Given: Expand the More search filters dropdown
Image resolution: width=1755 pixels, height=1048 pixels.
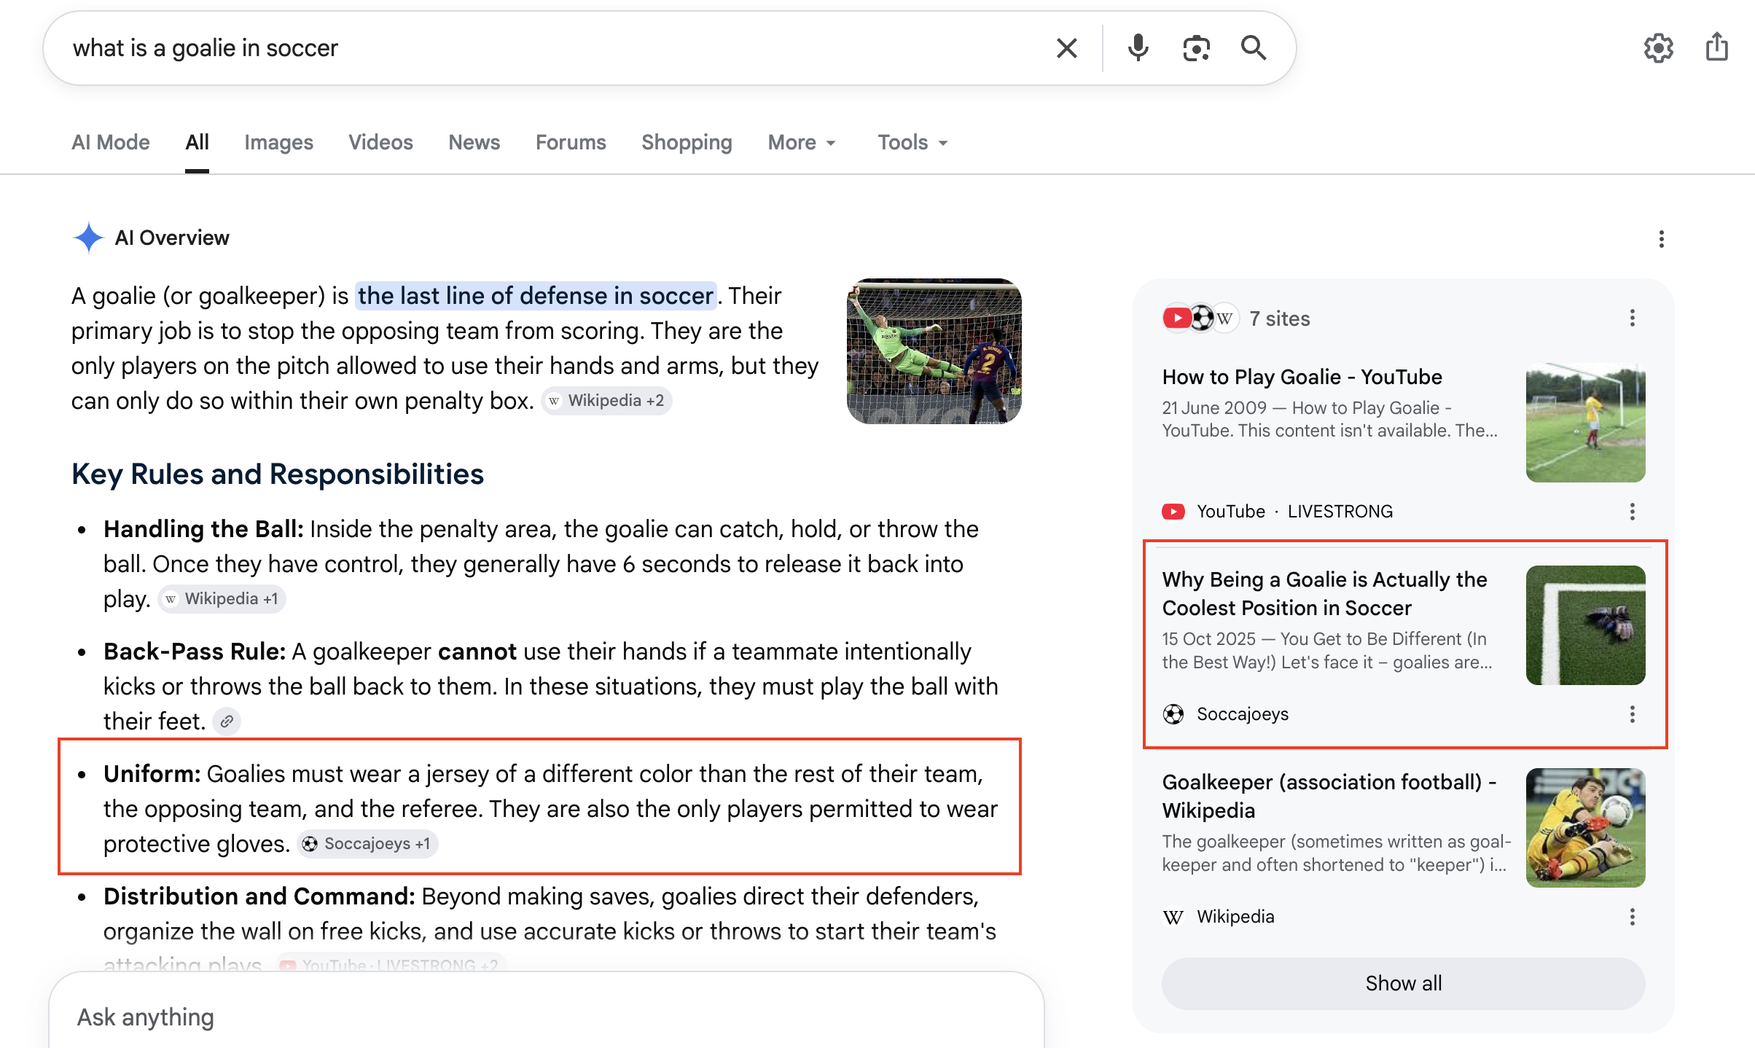Looking at the screenshot, I should click(802, 143).
